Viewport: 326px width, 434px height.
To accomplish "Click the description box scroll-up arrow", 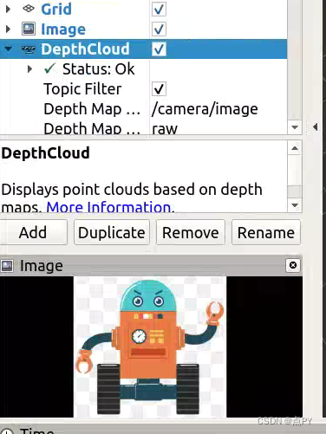I will click(x=295, y=148).
